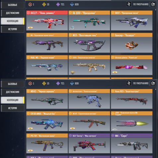Open the CR-56 AMAX weapon skin card

(x=47, y=121)
